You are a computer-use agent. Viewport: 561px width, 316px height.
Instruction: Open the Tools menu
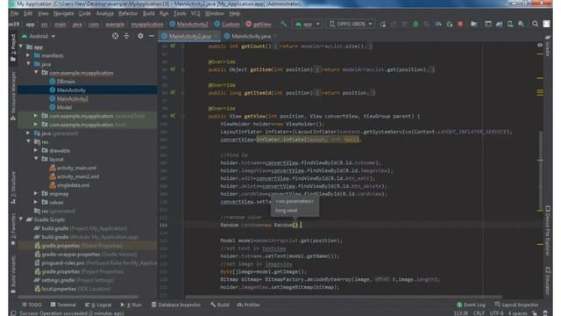pyautogui.click(x=180, y=14)
